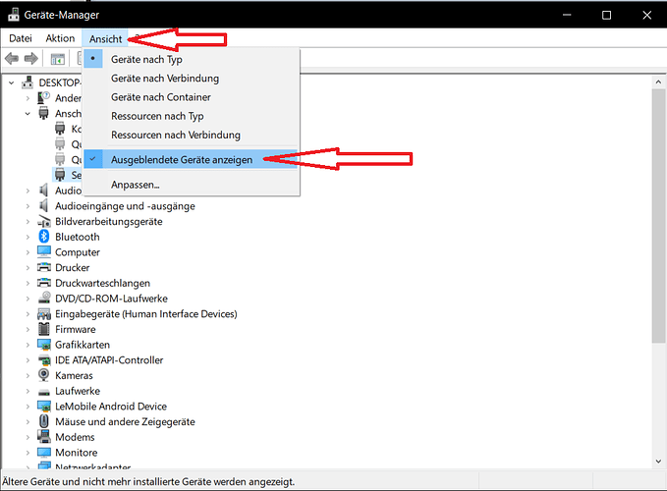Collapse the DESKTOP root node

(12, 82)
